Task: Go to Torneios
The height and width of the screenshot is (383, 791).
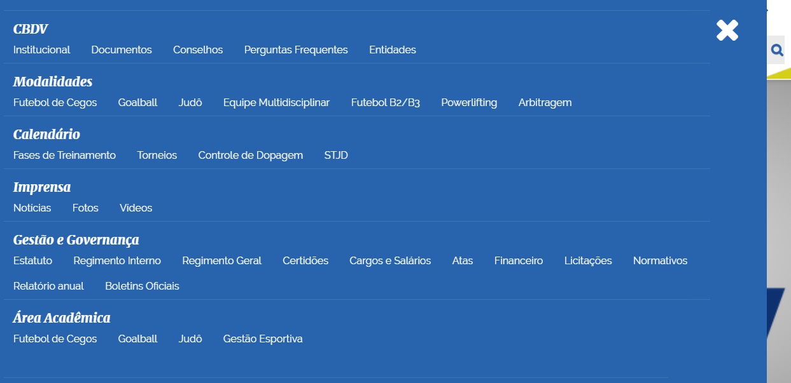Action: [157, 155]
